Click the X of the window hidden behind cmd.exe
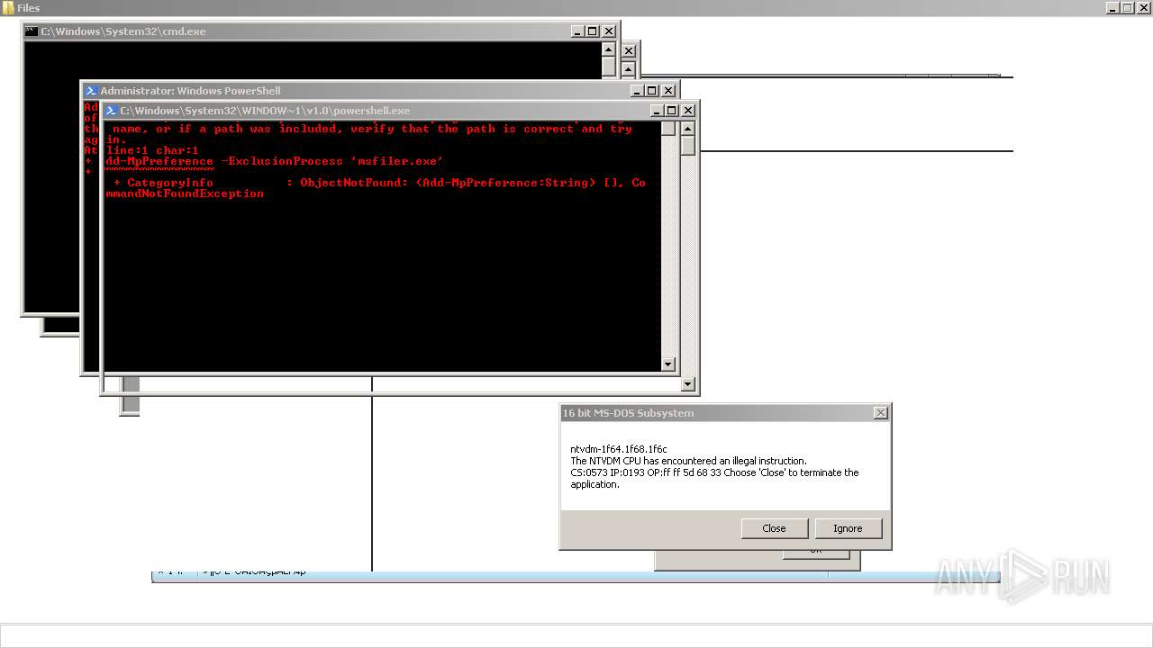 [x=629, y=51]
